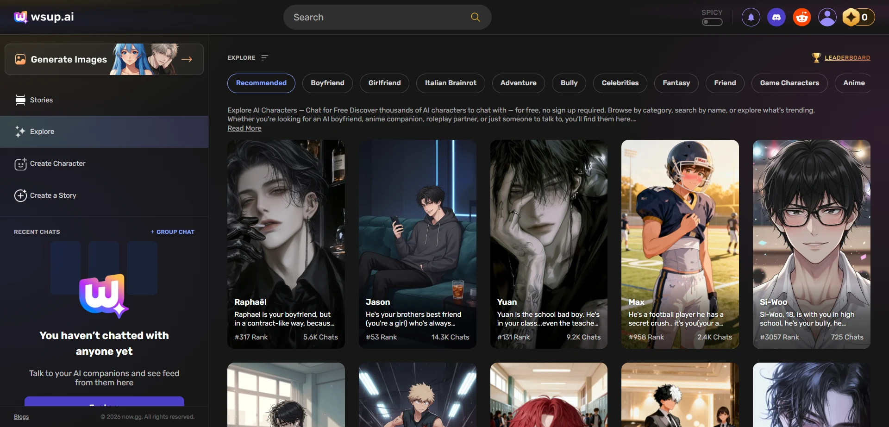Click the filter icon beside EXPLORE
Viewport: 889px width, 427px height.
(264, 57)
